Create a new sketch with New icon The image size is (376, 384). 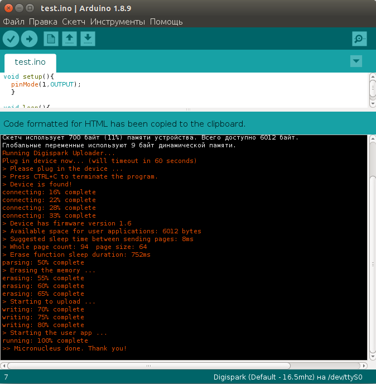pyautogui.click(x=51, y=39)
